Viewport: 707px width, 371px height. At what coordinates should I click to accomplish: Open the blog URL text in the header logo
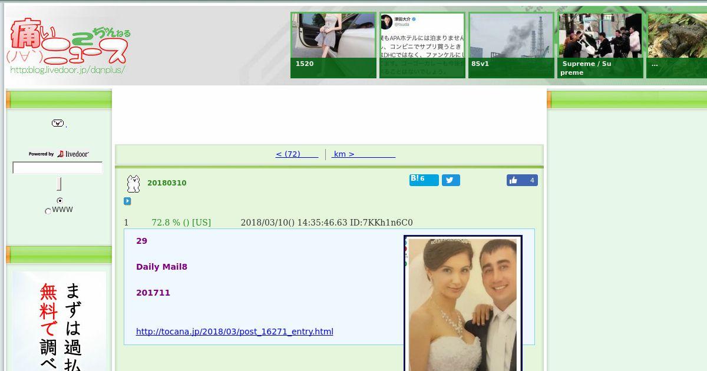coord(67,70)
